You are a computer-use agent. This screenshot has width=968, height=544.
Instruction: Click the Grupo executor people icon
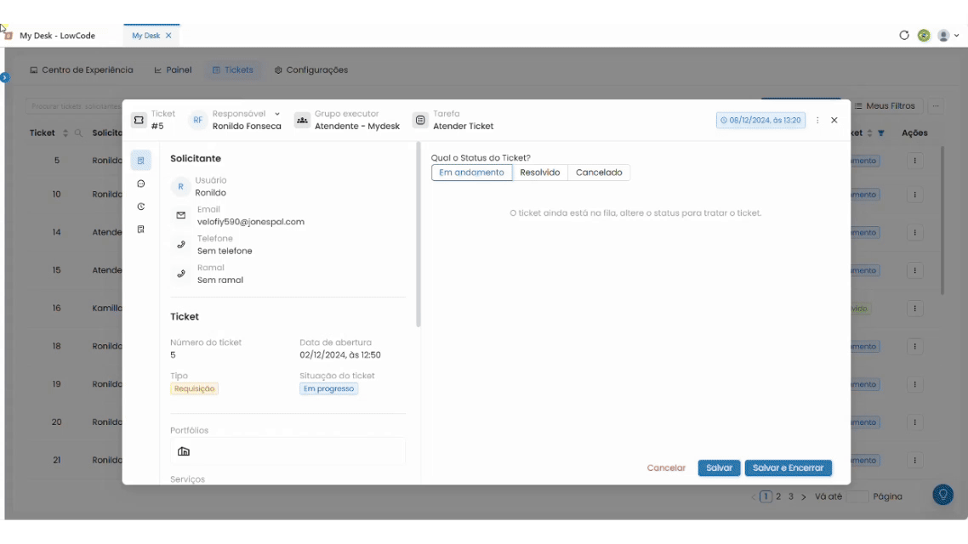click(302, 120)
